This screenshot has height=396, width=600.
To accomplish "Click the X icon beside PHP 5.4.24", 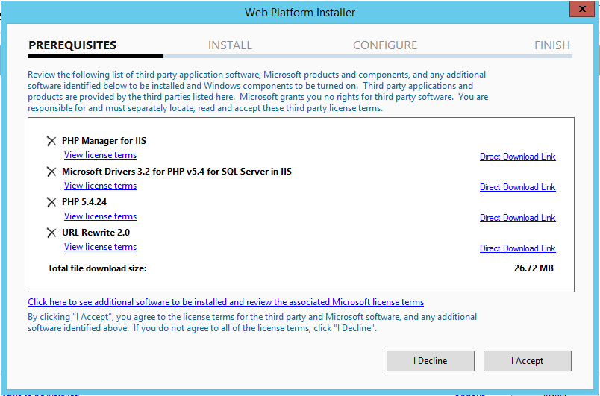I will pos(51,202).
